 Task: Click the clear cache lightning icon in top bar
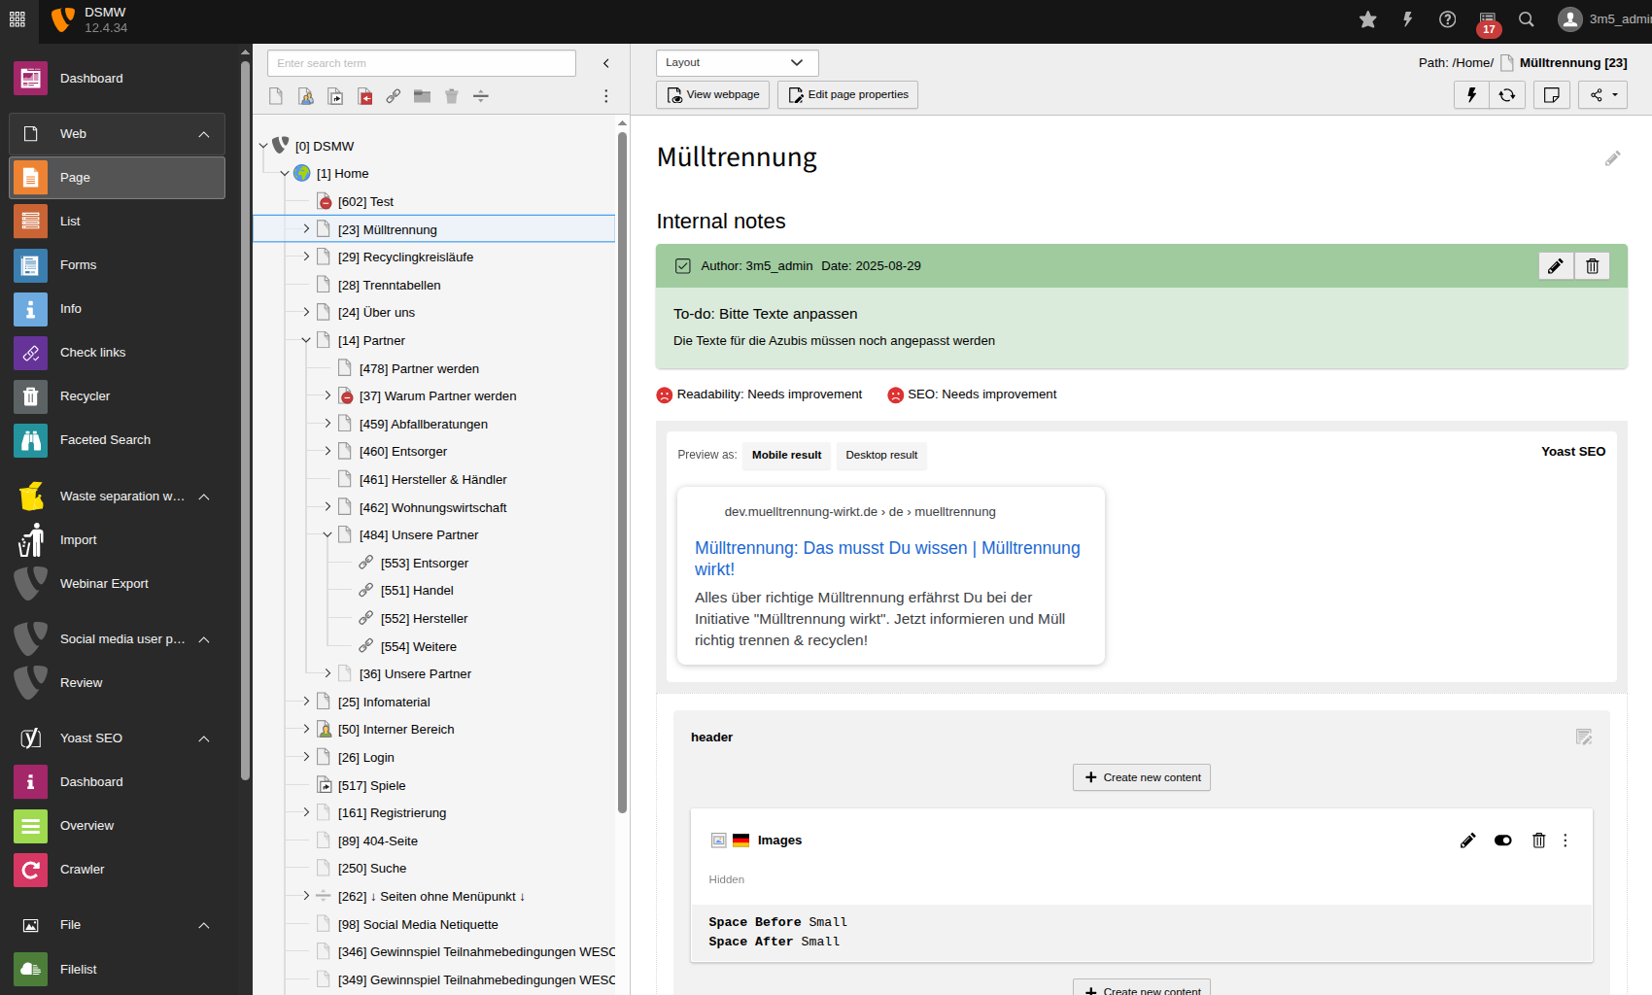coord(1407,19)
